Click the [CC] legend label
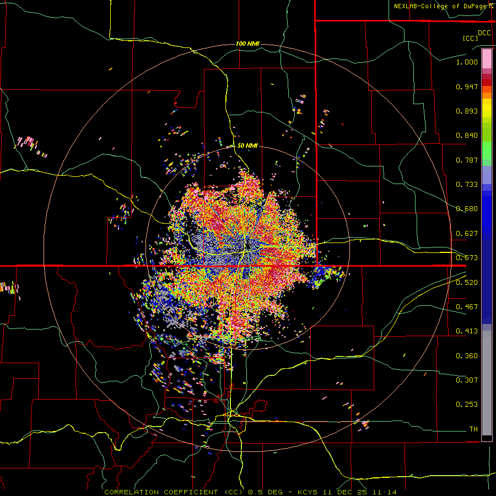 click(x=470, y=38)
